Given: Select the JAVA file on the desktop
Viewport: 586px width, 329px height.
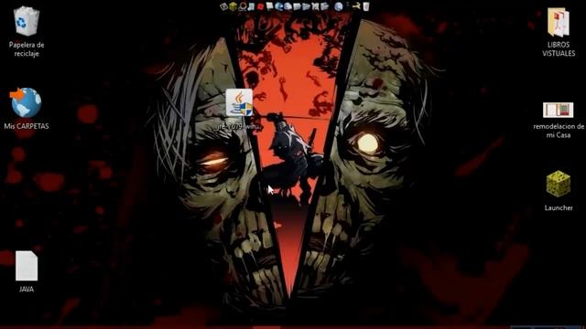Looking at the screenshot, I should [27, 271].
